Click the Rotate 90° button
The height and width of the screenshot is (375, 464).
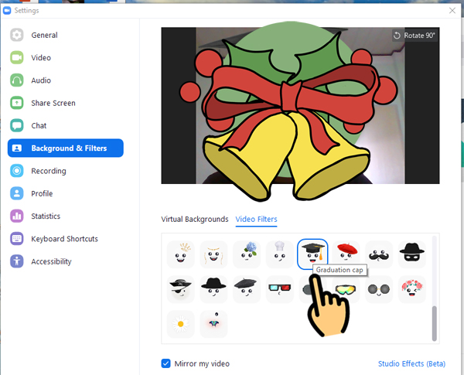[x=415, y=36]
